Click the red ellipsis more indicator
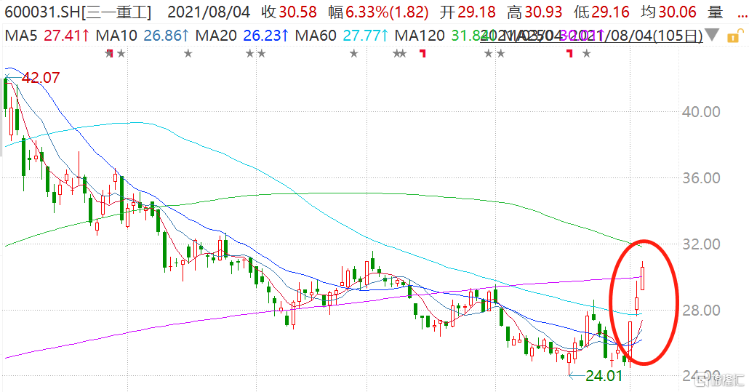The image size is (749, 392). (x=741, y=15)
